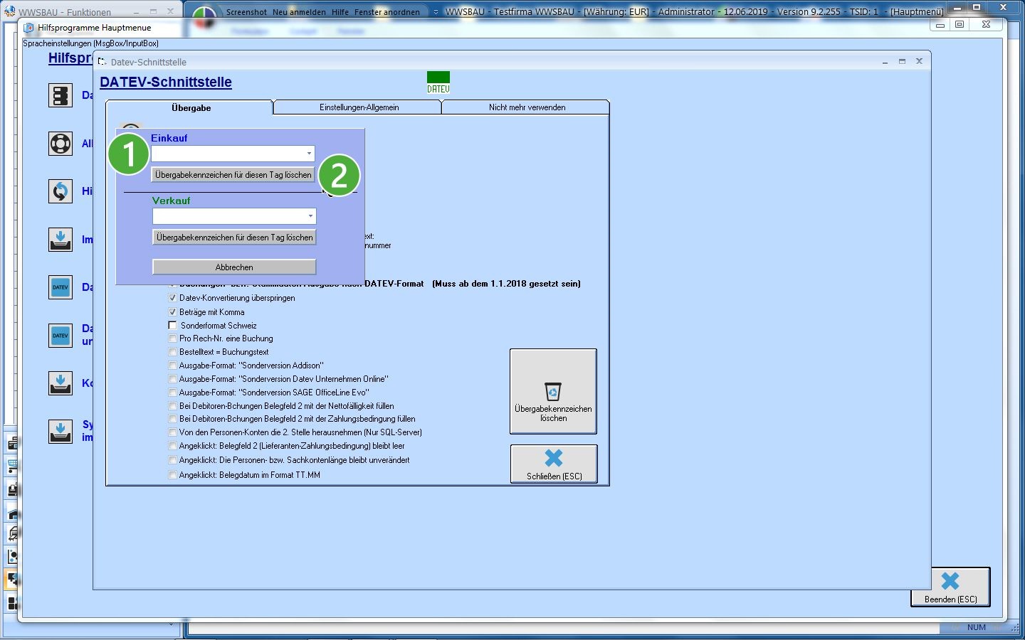Check Belegfeld 2 bleibt leer option

coord(172,446)
